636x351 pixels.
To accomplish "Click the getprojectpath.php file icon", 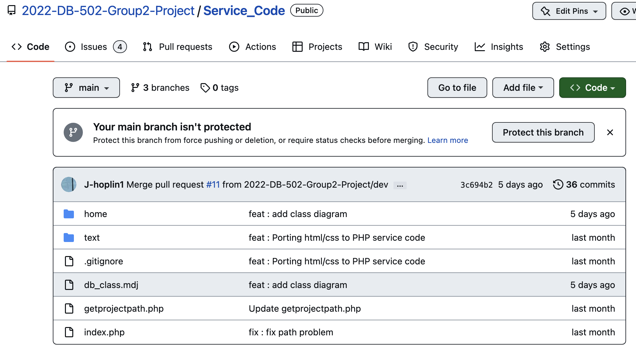I will tap(69, 308).
